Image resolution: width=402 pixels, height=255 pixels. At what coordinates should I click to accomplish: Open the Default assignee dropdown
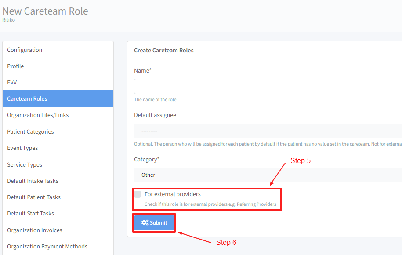coord(268,131)
